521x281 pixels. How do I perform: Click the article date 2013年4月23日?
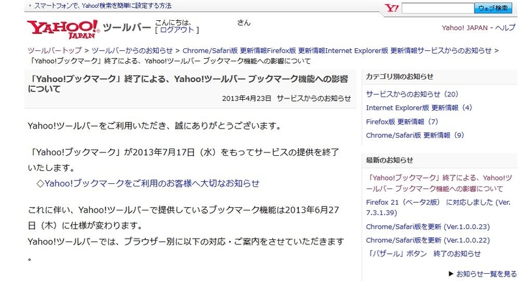coord(247,98)
